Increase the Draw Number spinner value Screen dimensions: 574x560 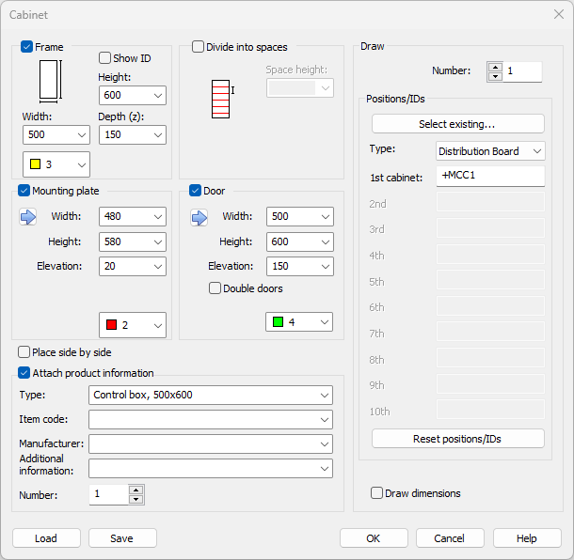[x=495, y=67]
